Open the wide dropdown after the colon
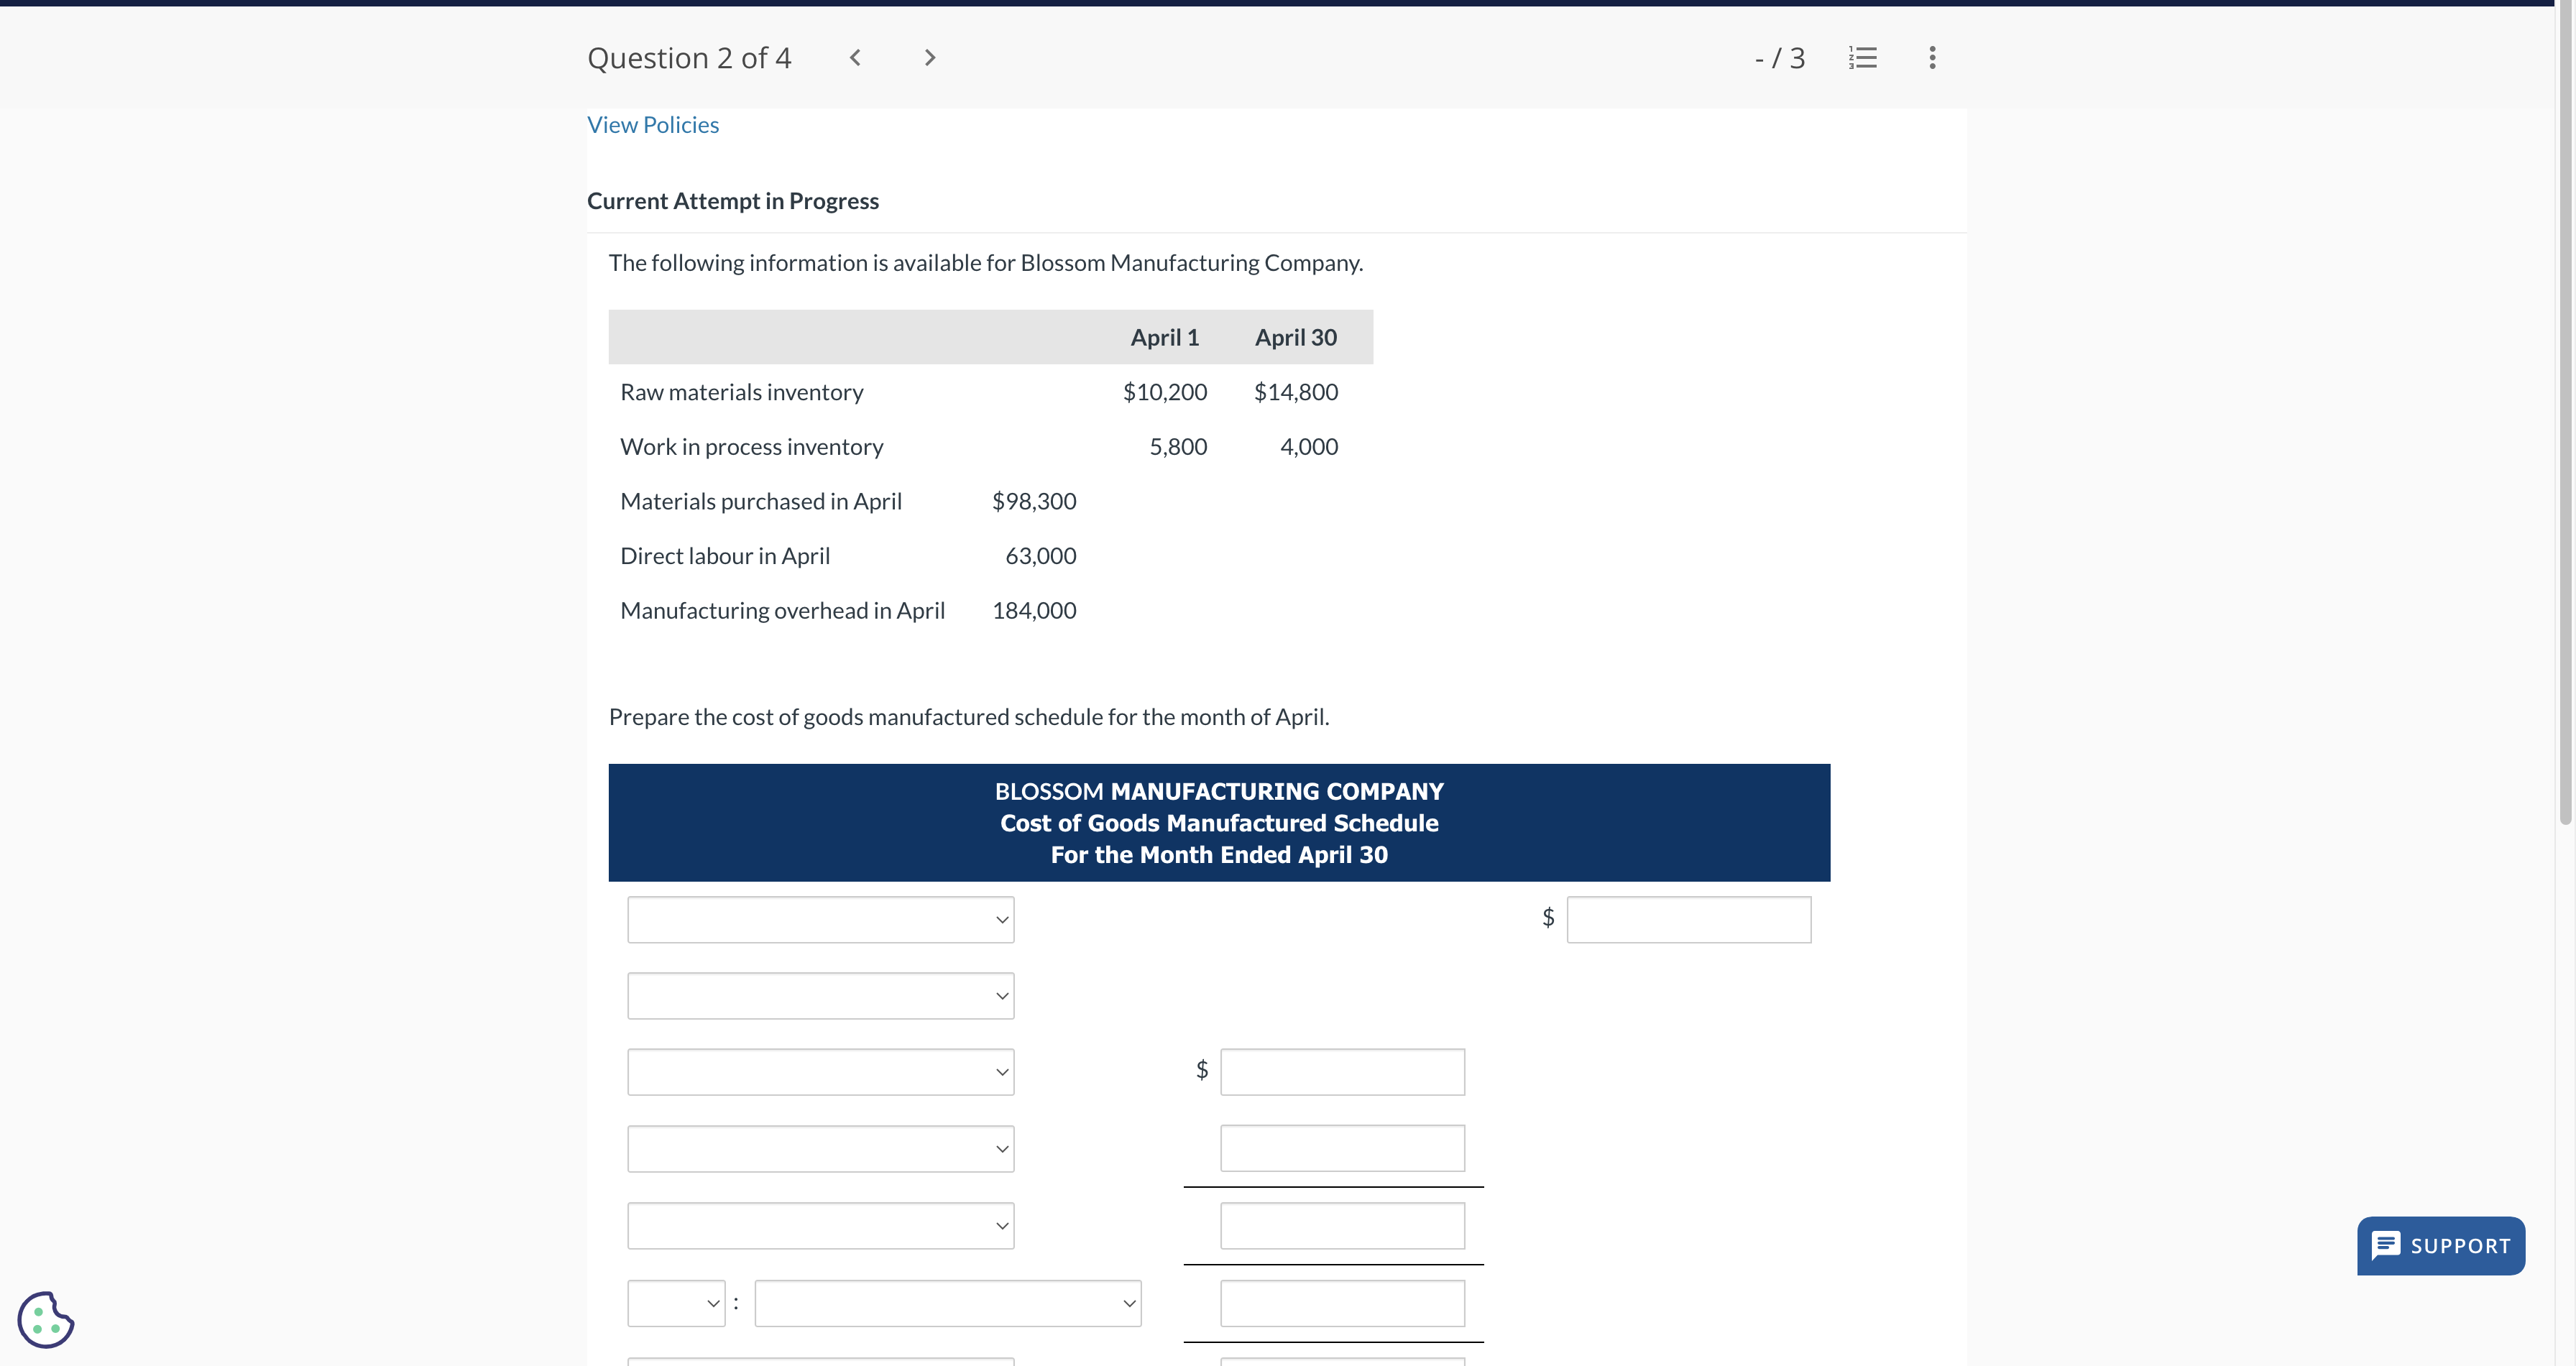2576x1366 pixels. [x=947, y=1302]
